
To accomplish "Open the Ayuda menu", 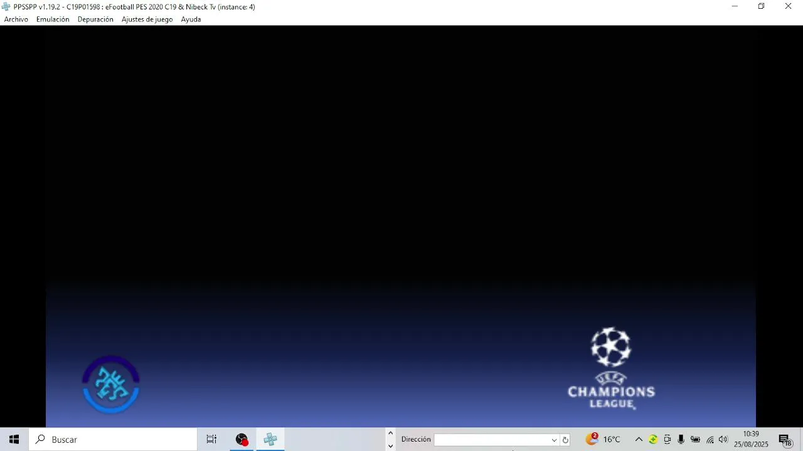I will 191,19.
